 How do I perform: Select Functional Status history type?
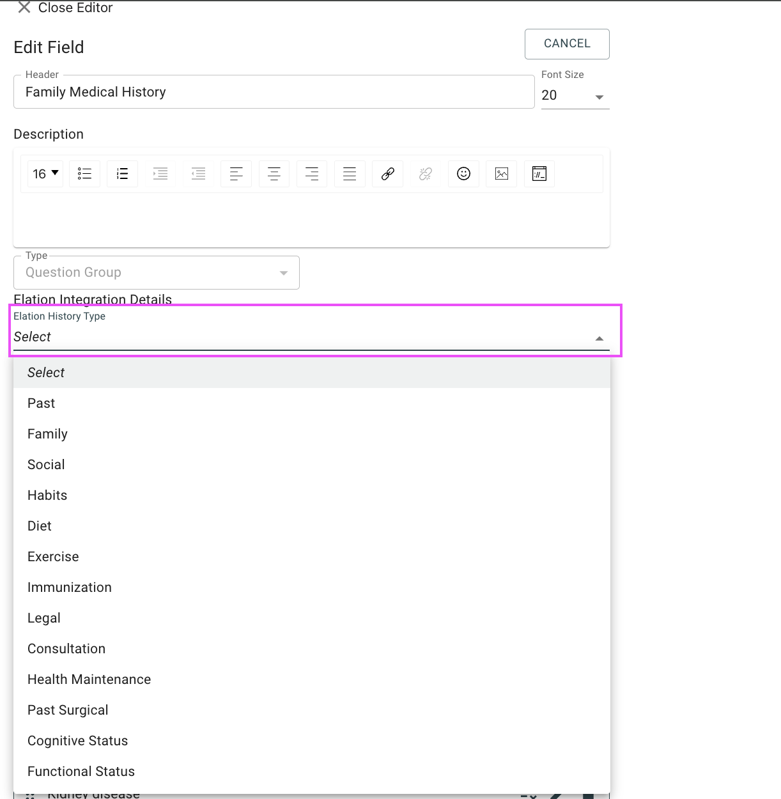(x=312, y=772)
